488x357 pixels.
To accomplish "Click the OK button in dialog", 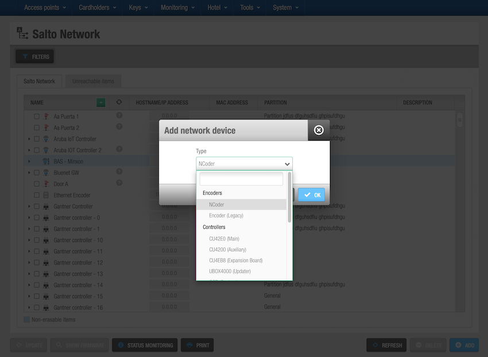I will click(x=311, y=195).
